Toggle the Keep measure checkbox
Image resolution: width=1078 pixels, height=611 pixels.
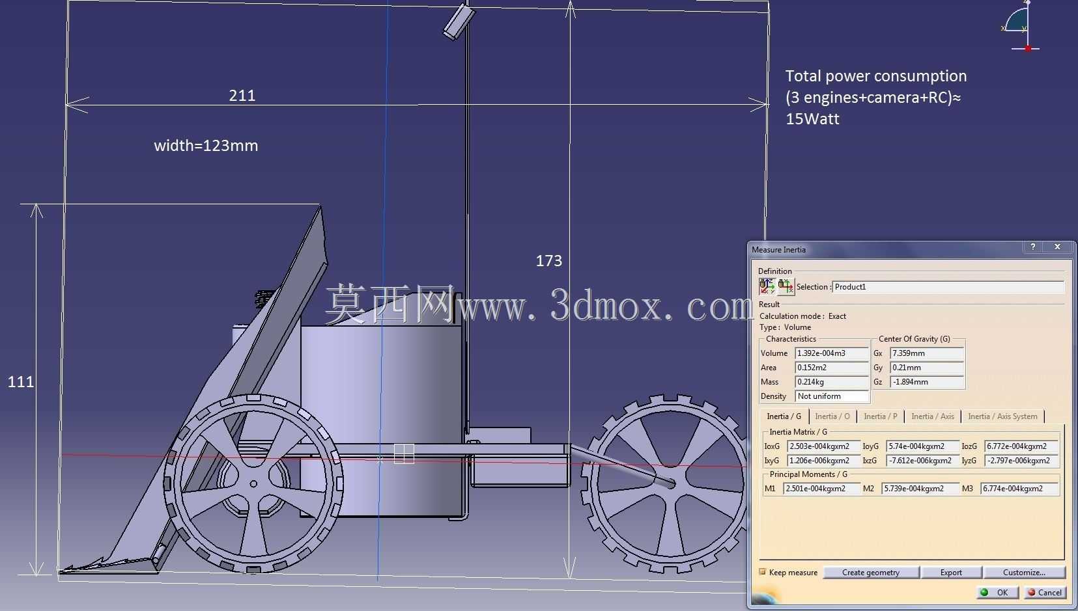coord(763,572)
